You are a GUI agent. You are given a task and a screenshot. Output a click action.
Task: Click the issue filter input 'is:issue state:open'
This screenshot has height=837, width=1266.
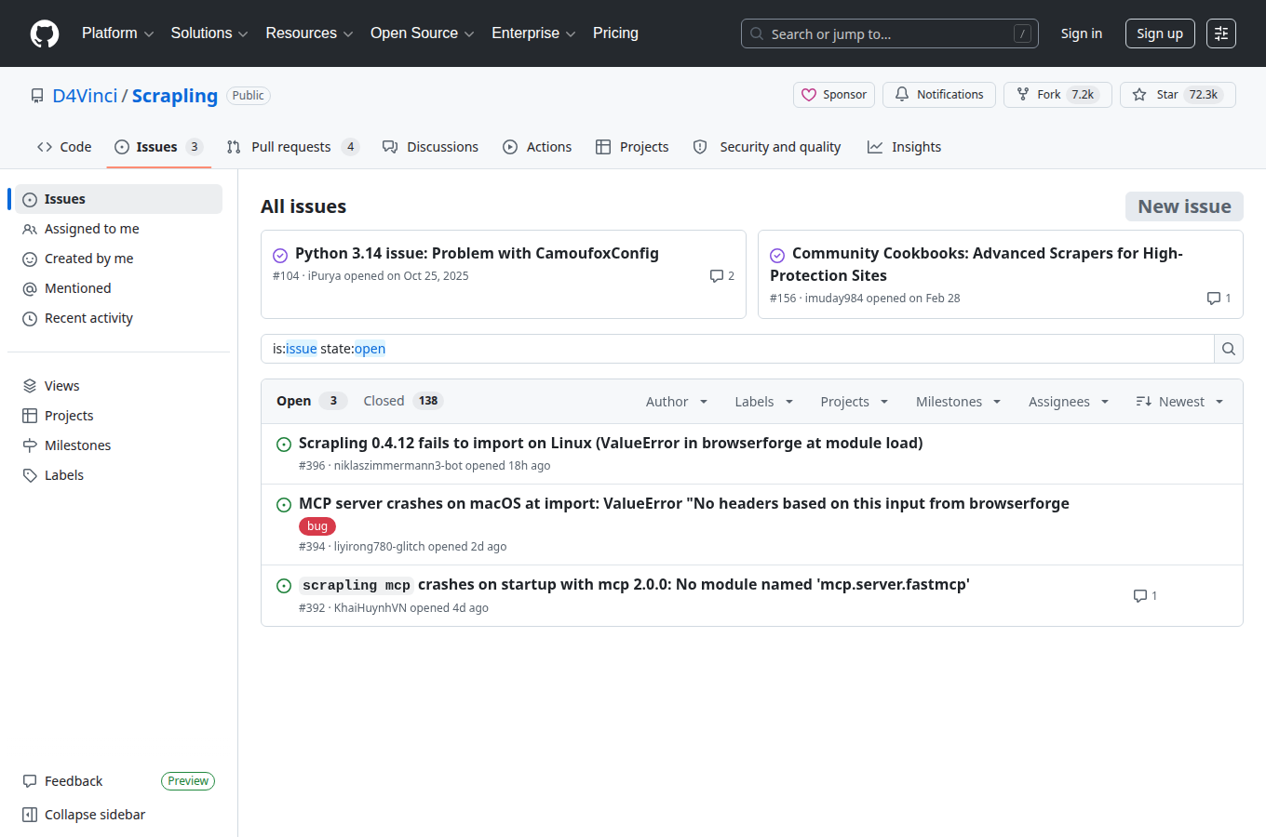[x=737, y=349]
